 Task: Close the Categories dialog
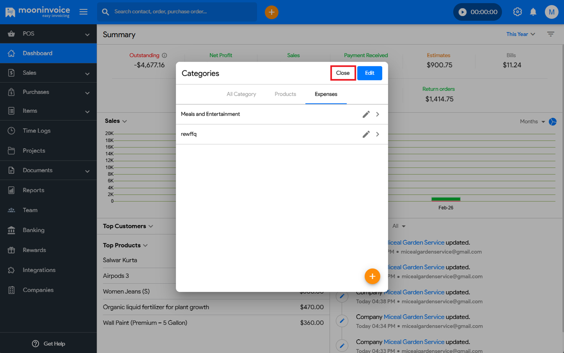point(343,73)
